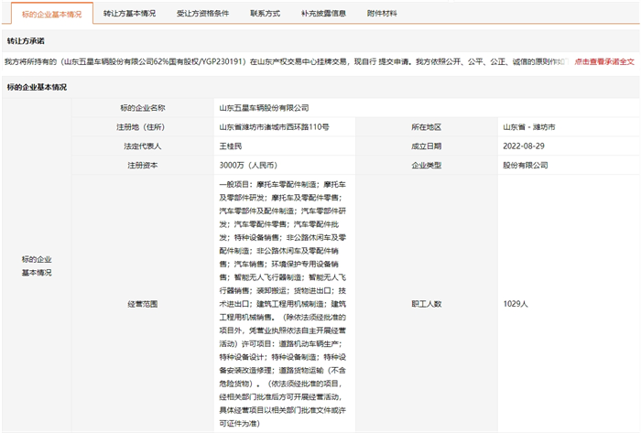Select the capital value 3000万（人民币）
Screen dimensions: 641x433
coord(248,166)
